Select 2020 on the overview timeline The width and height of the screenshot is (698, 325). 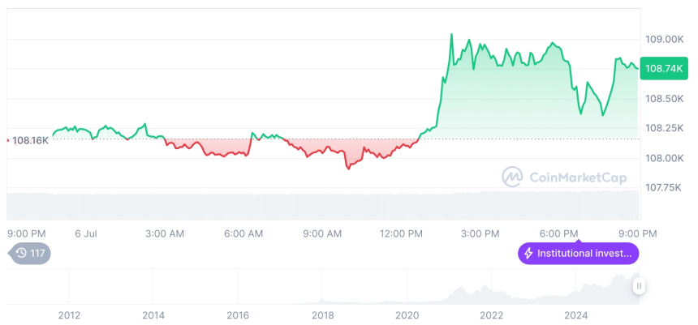pos(407,314)
